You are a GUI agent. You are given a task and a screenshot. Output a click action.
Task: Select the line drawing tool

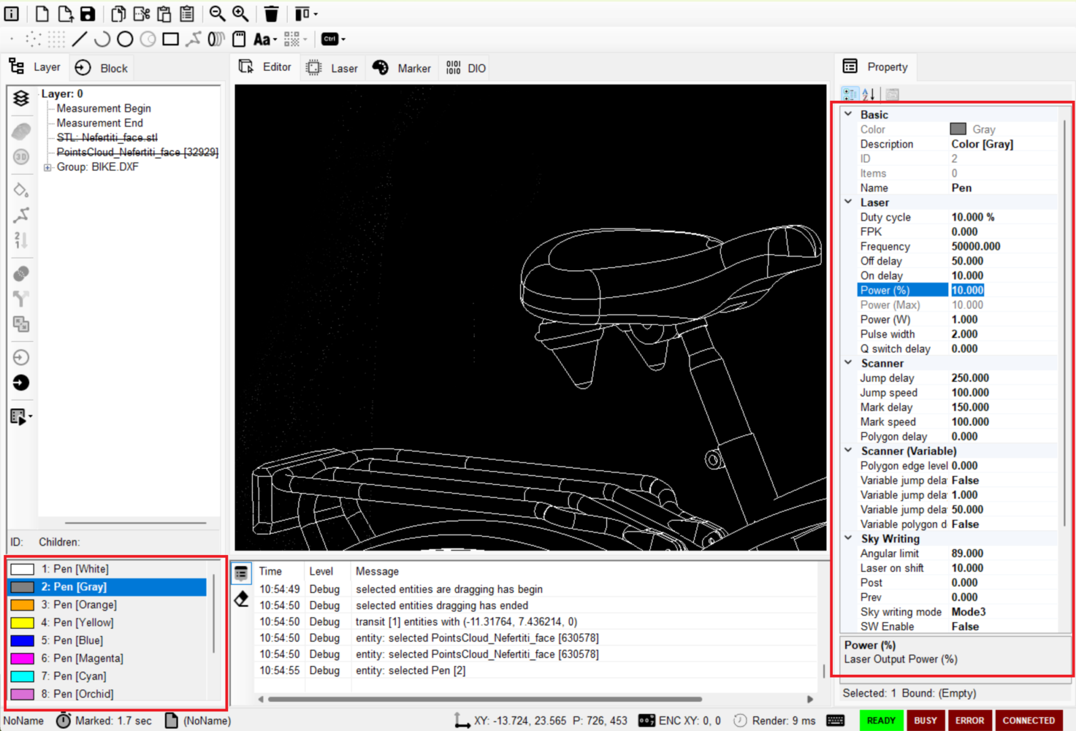pos(79,39)
